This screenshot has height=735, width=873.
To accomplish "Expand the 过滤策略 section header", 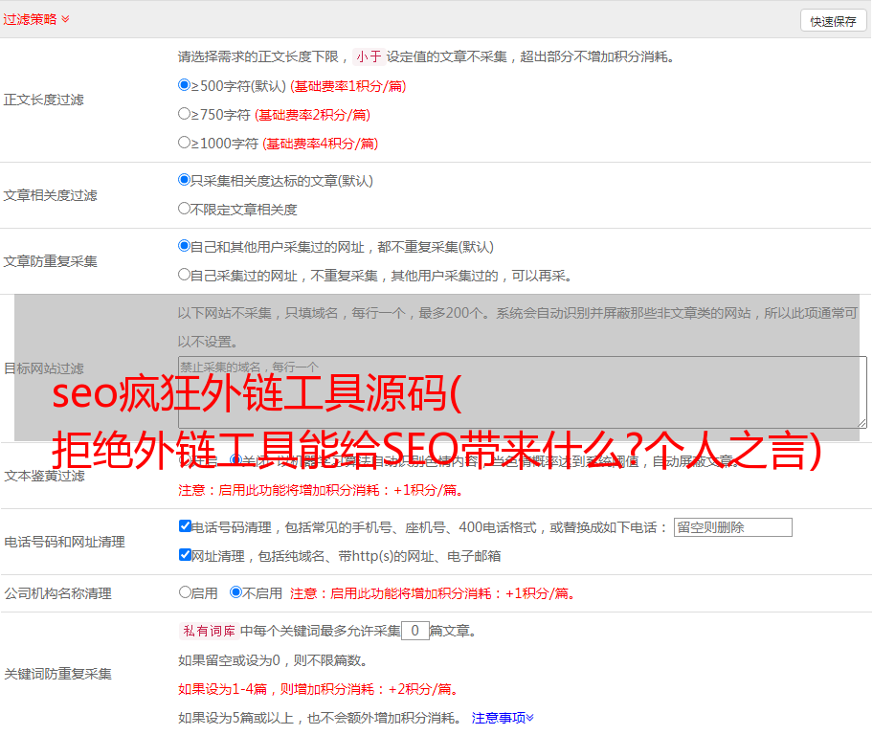I will point(36,19).
